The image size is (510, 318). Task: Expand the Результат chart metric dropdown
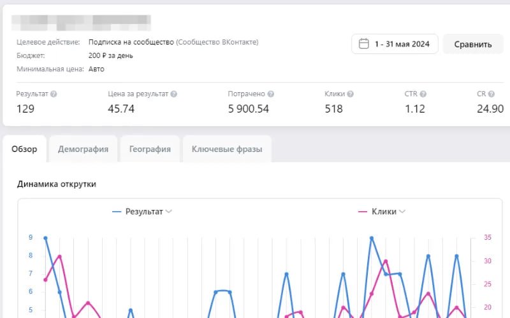[x=168, y=212]
